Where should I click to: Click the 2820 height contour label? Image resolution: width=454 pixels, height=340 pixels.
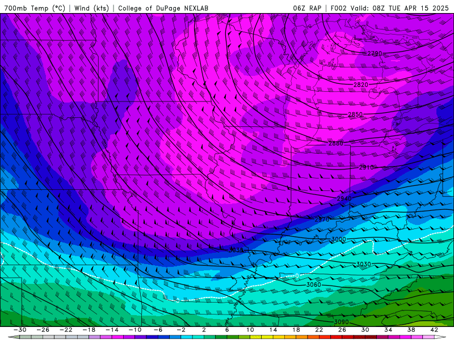pyautogui.click(x=361, y=84)
